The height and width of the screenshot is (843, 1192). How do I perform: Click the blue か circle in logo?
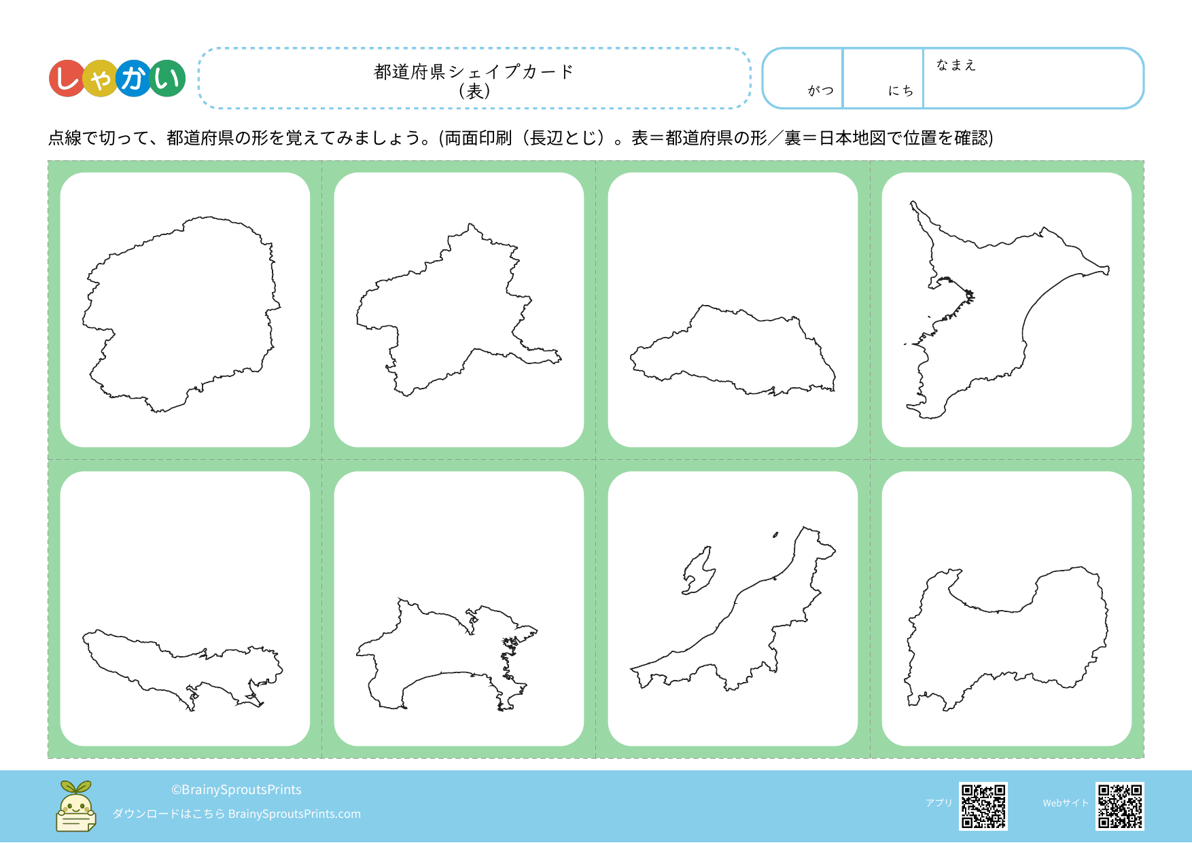134,79
